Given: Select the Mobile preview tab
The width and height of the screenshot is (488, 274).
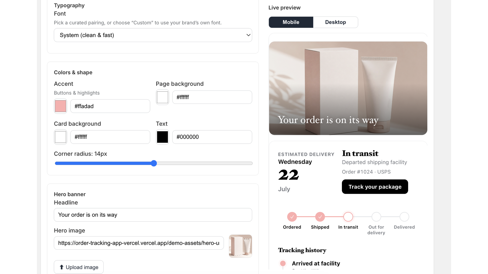Looking at the screenshot, I should 291,22.
